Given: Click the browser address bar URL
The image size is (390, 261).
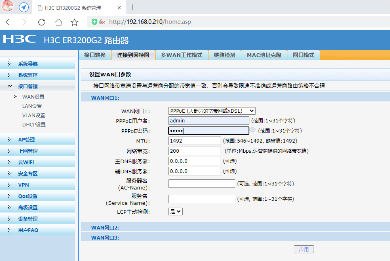Looking at the screenshot, I should click(150, 22).
